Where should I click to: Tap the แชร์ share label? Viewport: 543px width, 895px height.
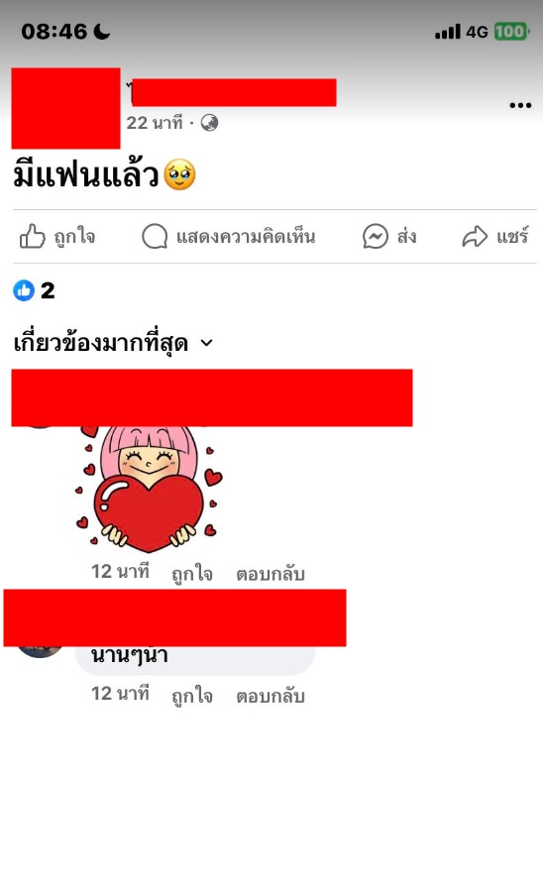coord(512,235)
